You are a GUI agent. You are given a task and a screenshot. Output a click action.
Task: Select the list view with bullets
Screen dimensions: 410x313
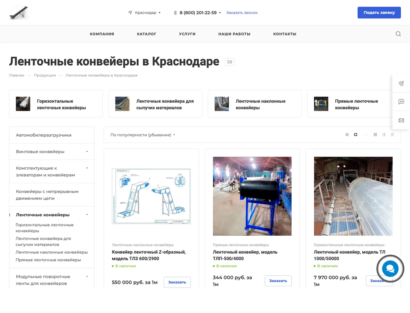tap(384, 135)
